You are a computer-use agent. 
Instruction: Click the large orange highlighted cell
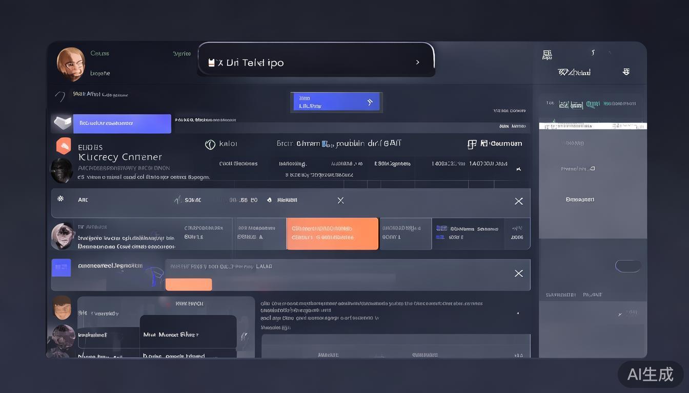point(332,234)
